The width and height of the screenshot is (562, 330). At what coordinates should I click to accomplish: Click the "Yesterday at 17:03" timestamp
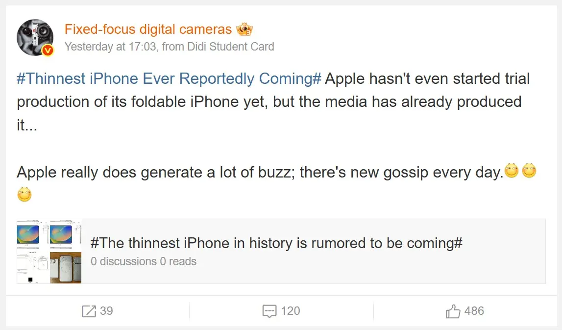[110, 47]
